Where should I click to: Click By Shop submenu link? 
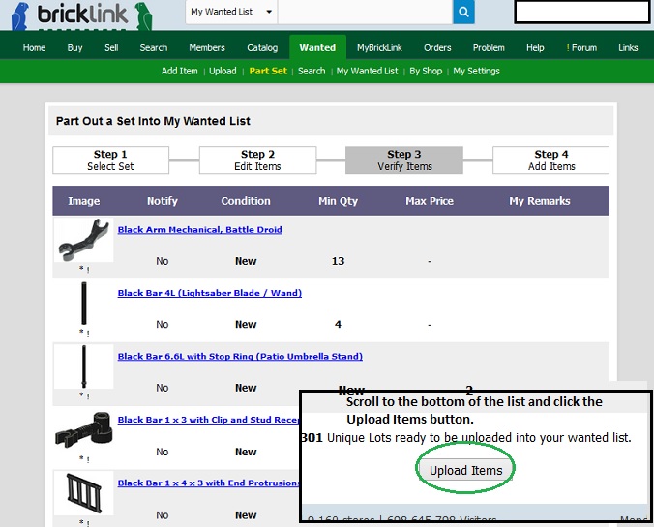click(426, 71)
